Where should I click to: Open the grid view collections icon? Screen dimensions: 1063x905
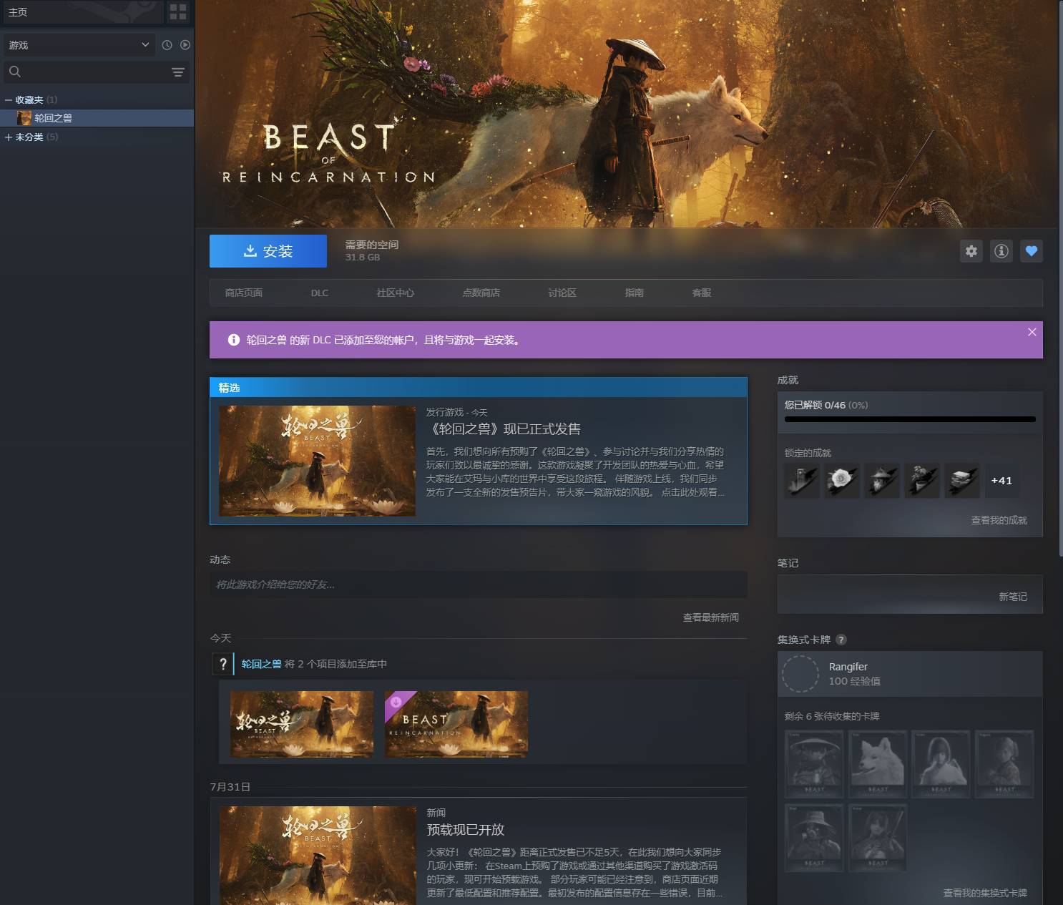[x=178, y=12]
